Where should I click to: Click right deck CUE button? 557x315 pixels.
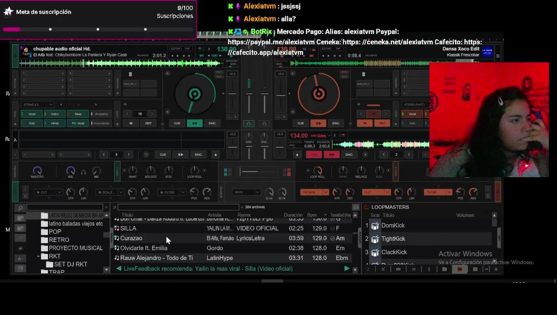click(301, 123)
